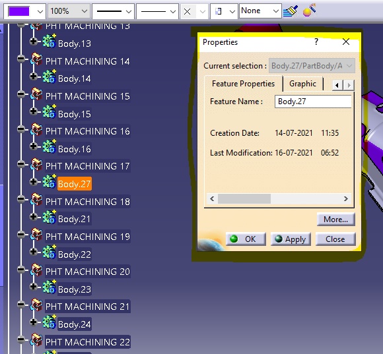This screenshot has width=383, height=354.
Task: Switch to the Feature Properties tab
Action: pos(243,84)
